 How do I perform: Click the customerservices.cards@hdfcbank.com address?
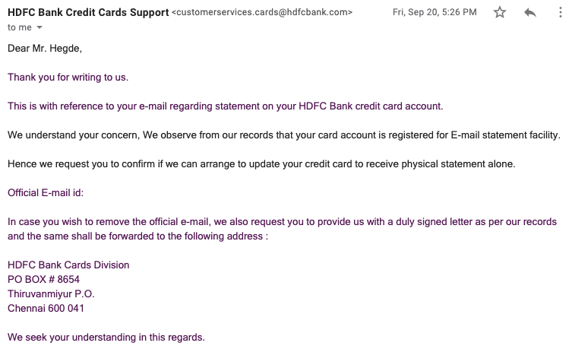262,13
